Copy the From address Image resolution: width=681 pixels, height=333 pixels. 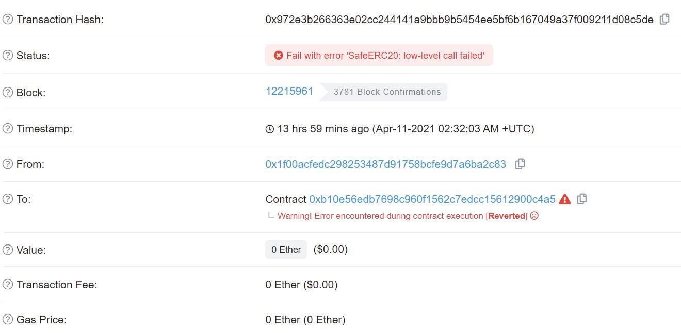521,164
